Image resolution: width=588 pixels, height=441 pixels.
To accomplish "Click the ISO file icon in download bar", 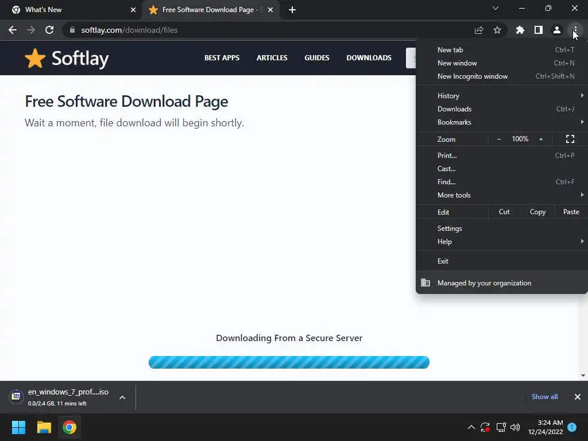I will [16, 396].
